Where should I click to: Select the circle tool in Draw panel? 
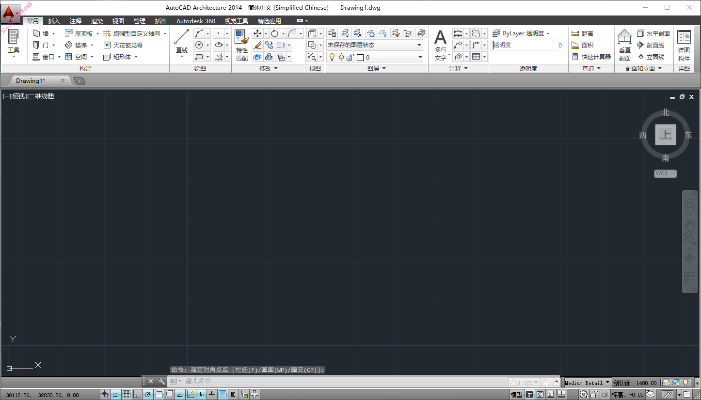(x=199, y=45)
